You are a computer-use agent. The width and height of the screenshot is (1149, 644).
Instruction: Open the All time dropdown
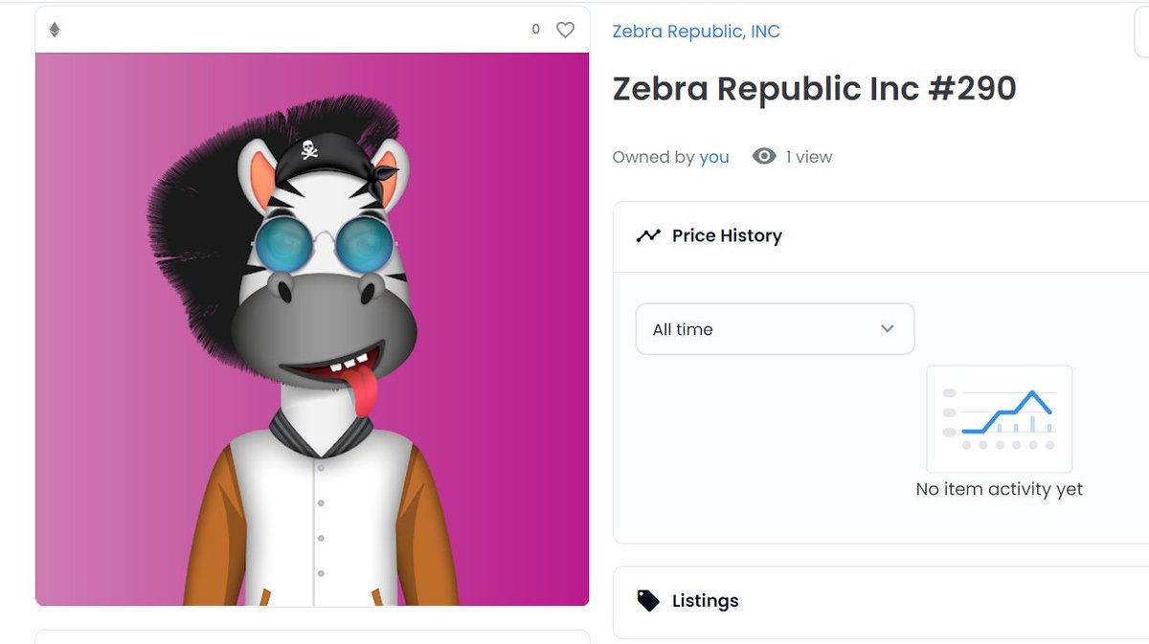tap(775, 329)
